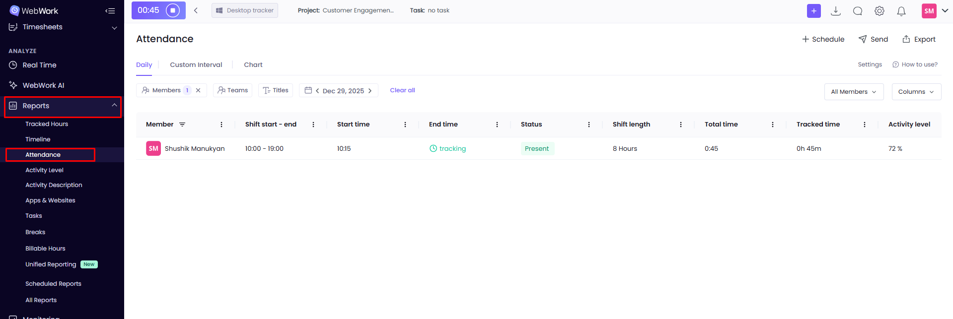Open the All Members dropdown
953x319 pixels.
[854, 92]
